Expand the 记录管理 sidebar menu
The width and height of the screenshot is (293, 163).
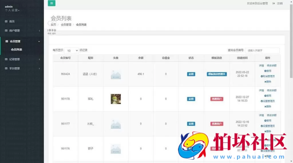[22, 59]
